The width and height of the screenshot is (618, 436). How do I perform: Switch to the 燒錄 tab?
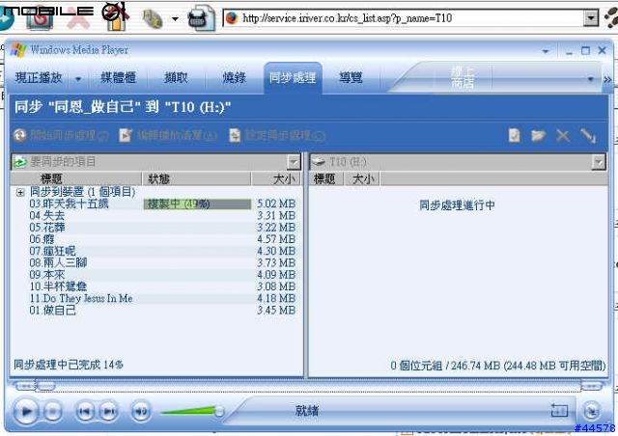[x=234, y=77]
